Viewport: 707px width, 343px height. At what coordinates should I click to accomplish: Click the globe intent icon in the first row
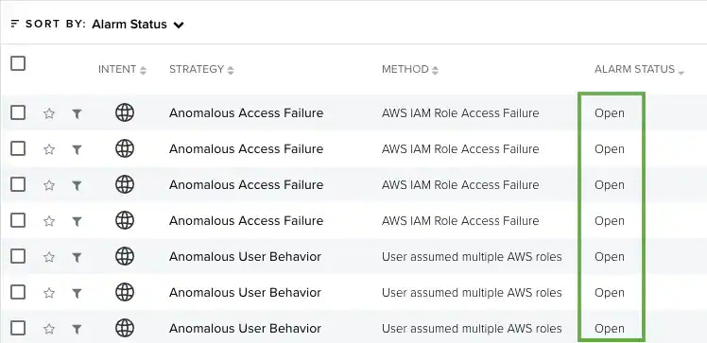click(125, 112)
